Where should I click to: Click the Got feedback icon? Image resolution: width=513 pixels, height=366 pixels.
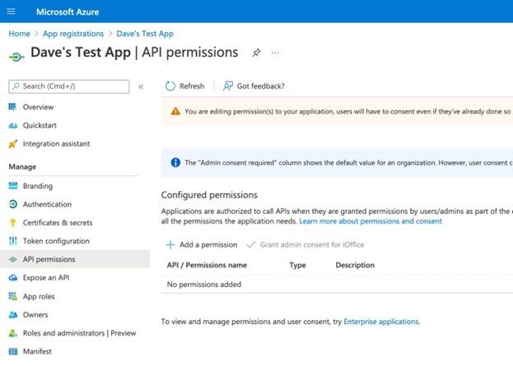pyautogui.click(x=228, y=86)
